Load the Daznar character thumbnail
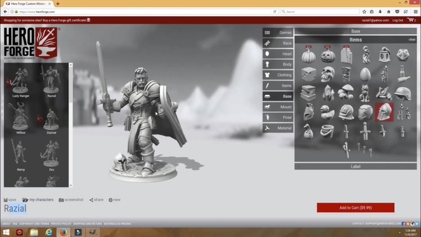The width and height of the screenshot is (421, 237). 51,121
